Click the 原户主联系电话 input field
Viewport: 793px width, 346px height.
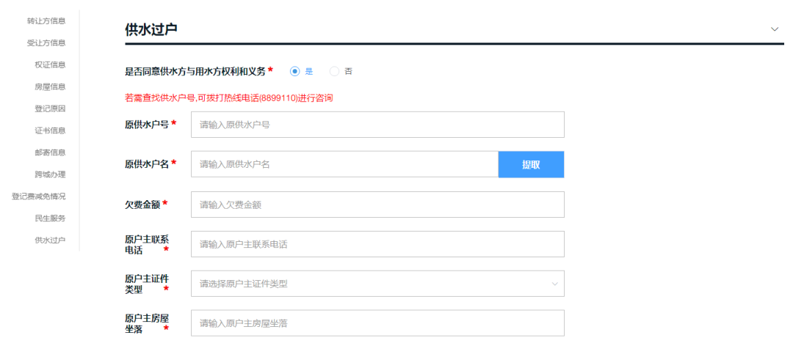(377, 244)
